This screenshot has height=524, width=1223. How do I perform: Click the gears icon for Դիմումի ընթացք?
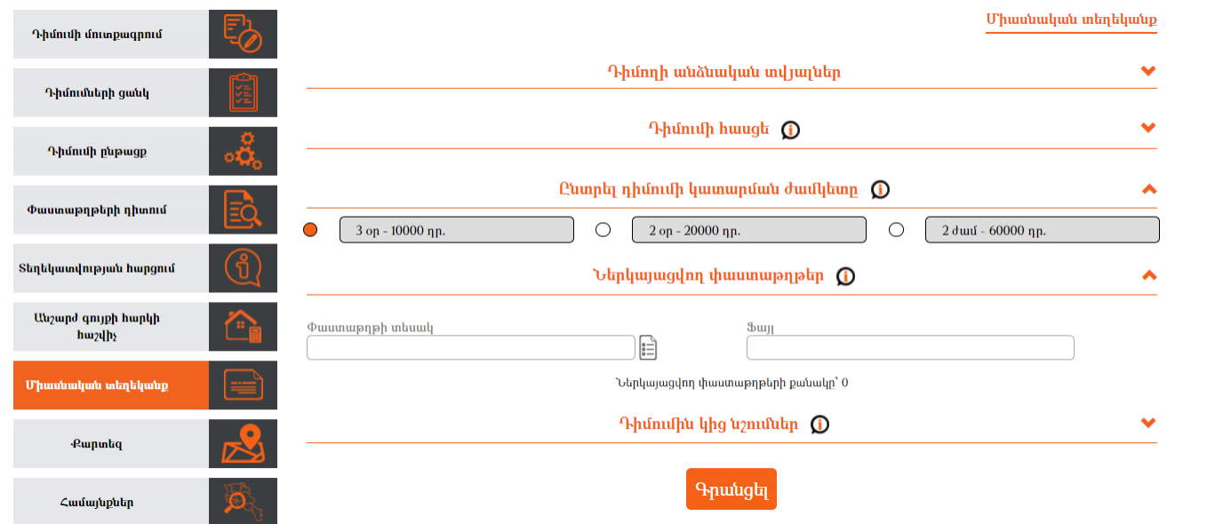click(243, 151)
